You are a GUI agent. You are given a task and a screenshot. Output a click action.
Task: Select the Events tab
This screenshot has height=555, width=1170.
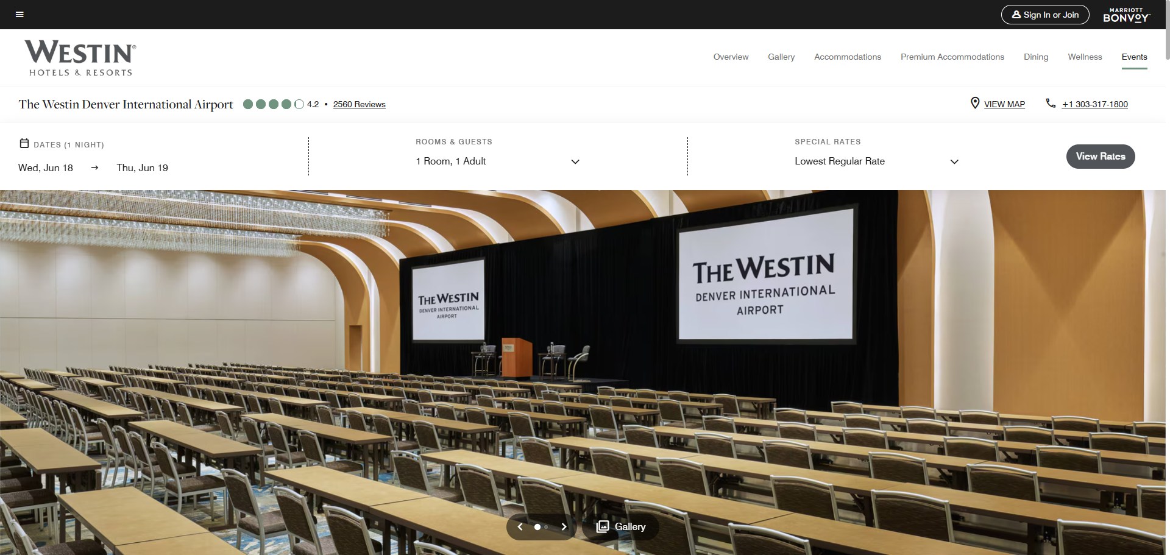click(1134, 57)
